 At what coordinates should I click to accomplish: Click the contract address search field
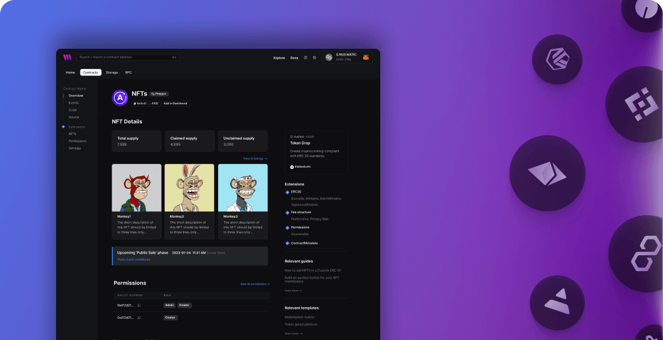[128, 57]
